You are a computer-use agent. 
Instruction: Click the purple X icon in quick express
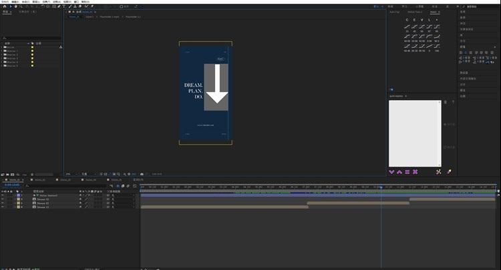point(415,172)
